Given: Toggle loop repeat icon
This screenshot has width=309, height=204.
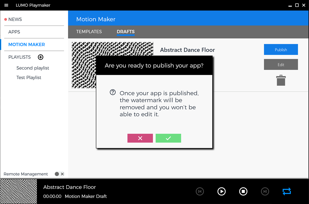Looking at the screenshot, I should [x=287, y=191].
